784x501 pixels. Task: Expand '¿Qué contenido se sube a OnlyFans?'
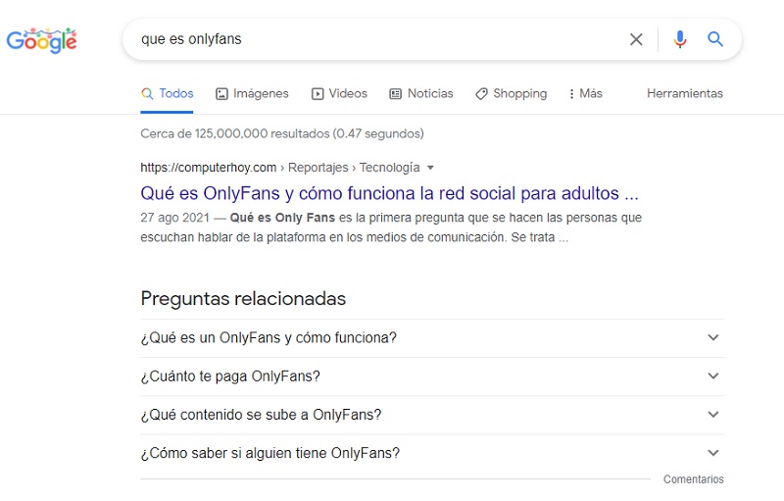431,415
